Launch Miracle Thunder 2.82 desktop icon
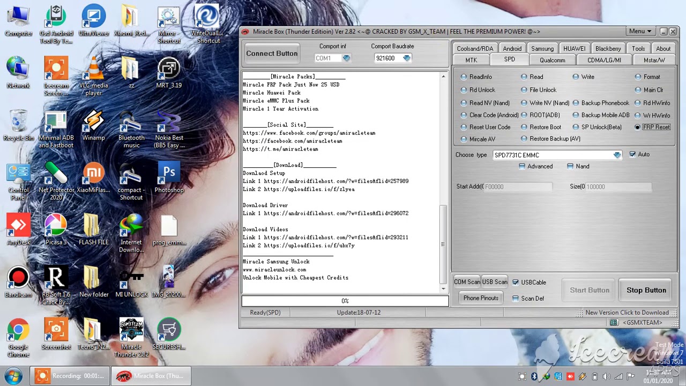686x386 pixels. 131,338
